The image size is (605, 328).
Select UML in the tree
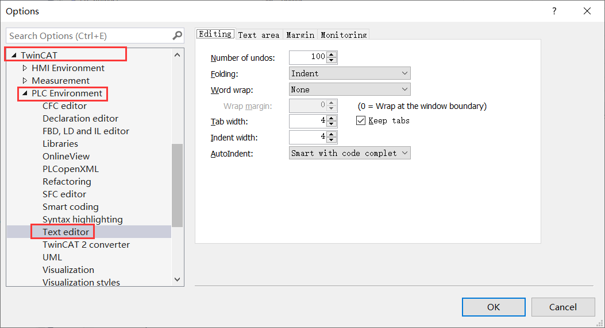pyautogui.click(x=52, y=257)
